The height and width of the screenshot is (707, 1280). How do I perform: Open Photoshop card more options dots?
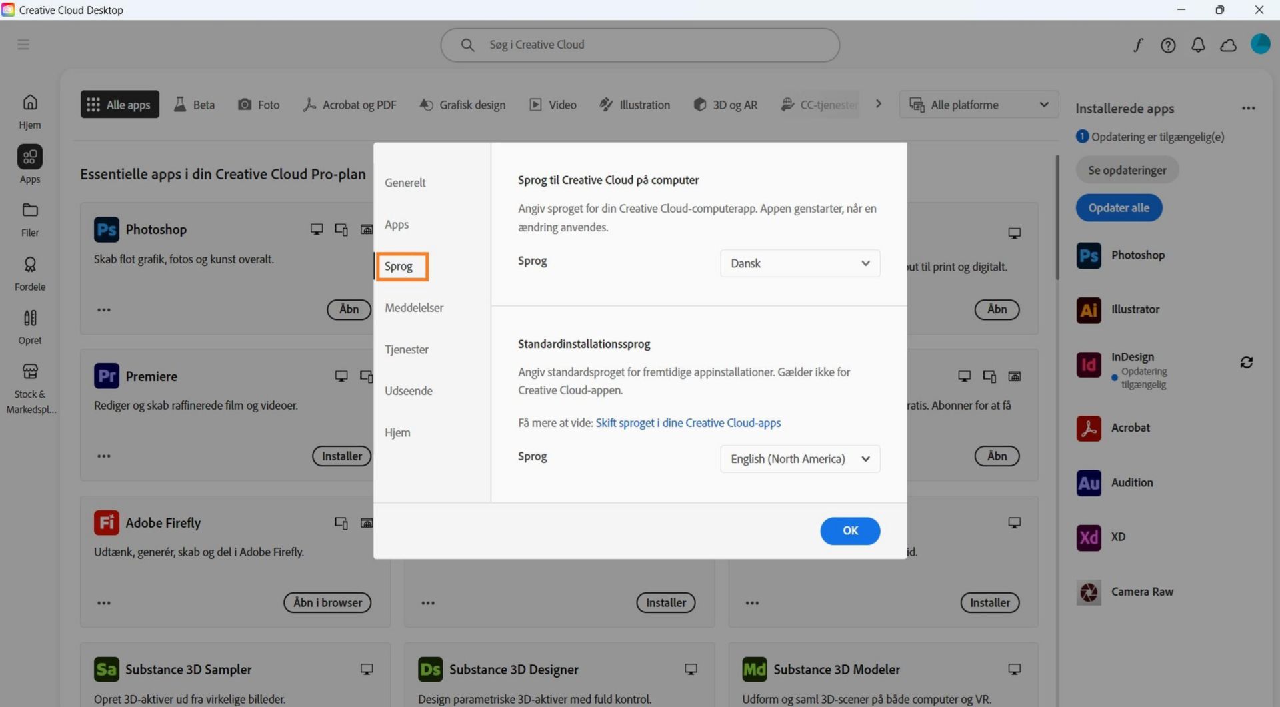coord(104,310)
